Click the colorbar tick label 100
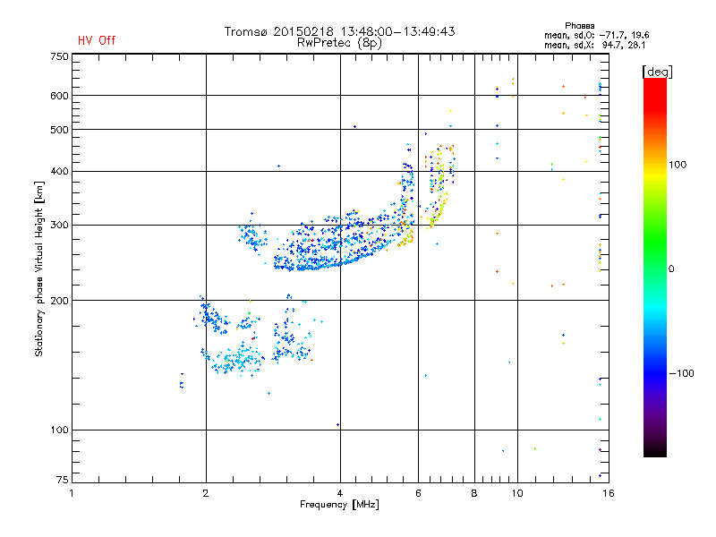 click(x=678, y=165)
